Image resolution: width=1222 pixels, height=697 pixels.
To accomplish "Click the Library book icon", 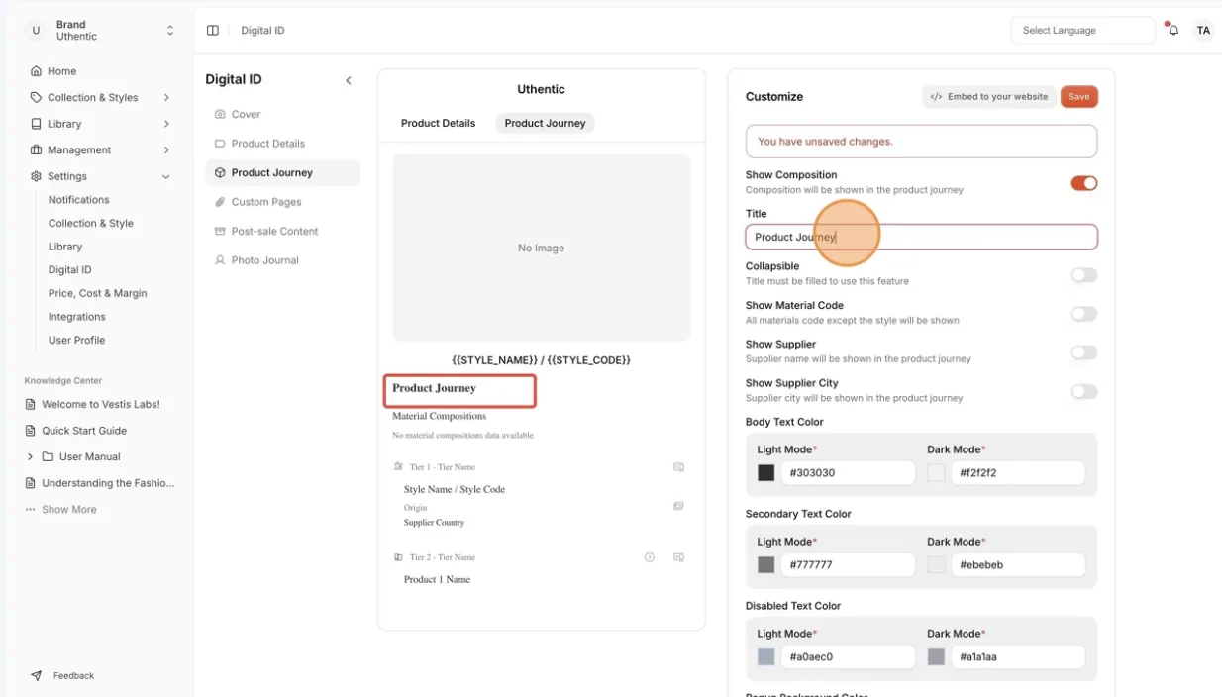I will pyautogui.click(x=36, y=124).
